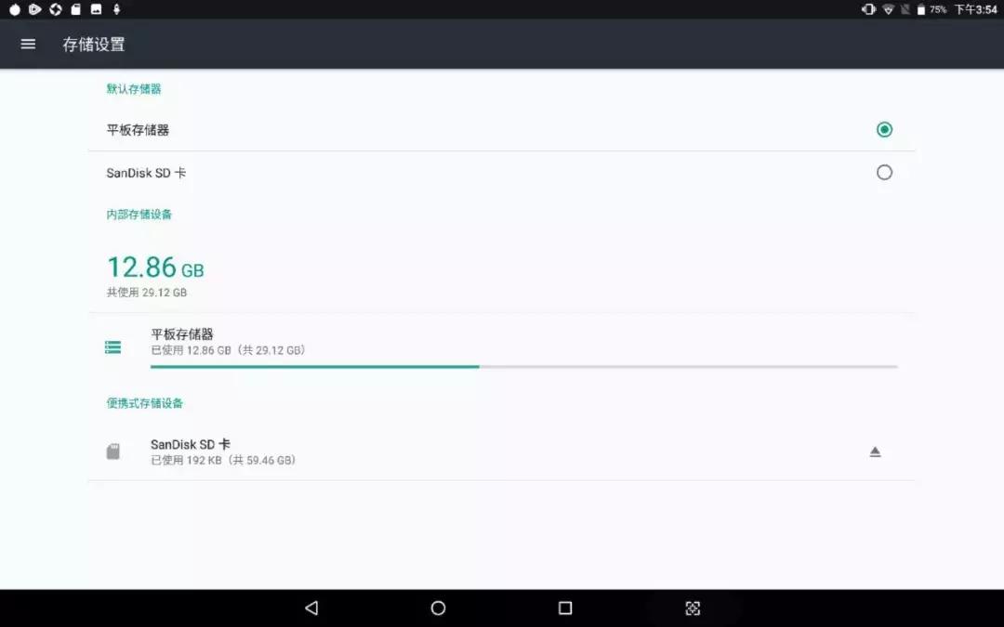Tap the 12.86 GB used storage figure
This screenshot has width=1004, height=627.
coord(155,268)
